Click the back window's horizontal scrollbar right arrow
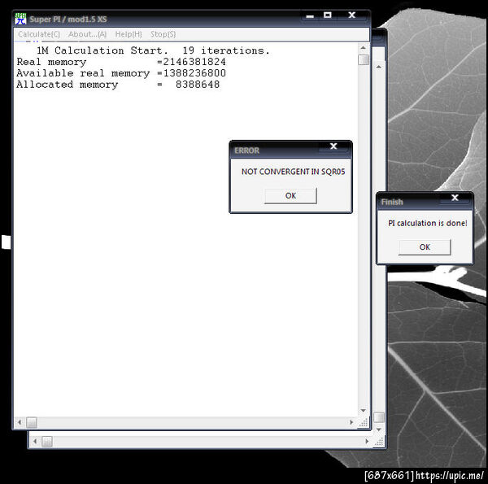Image resolution: width=488 pixels, height=484 pixels. coord(368,442)
